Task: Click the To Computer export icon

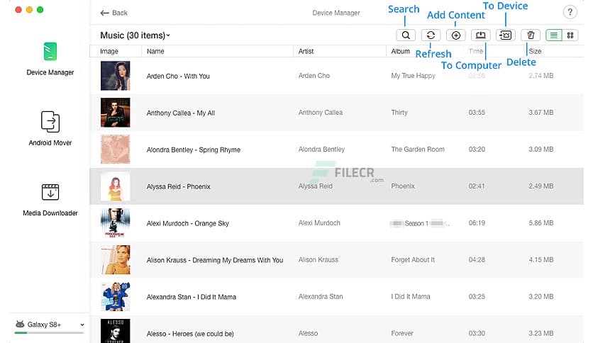Action: (481, 35)
